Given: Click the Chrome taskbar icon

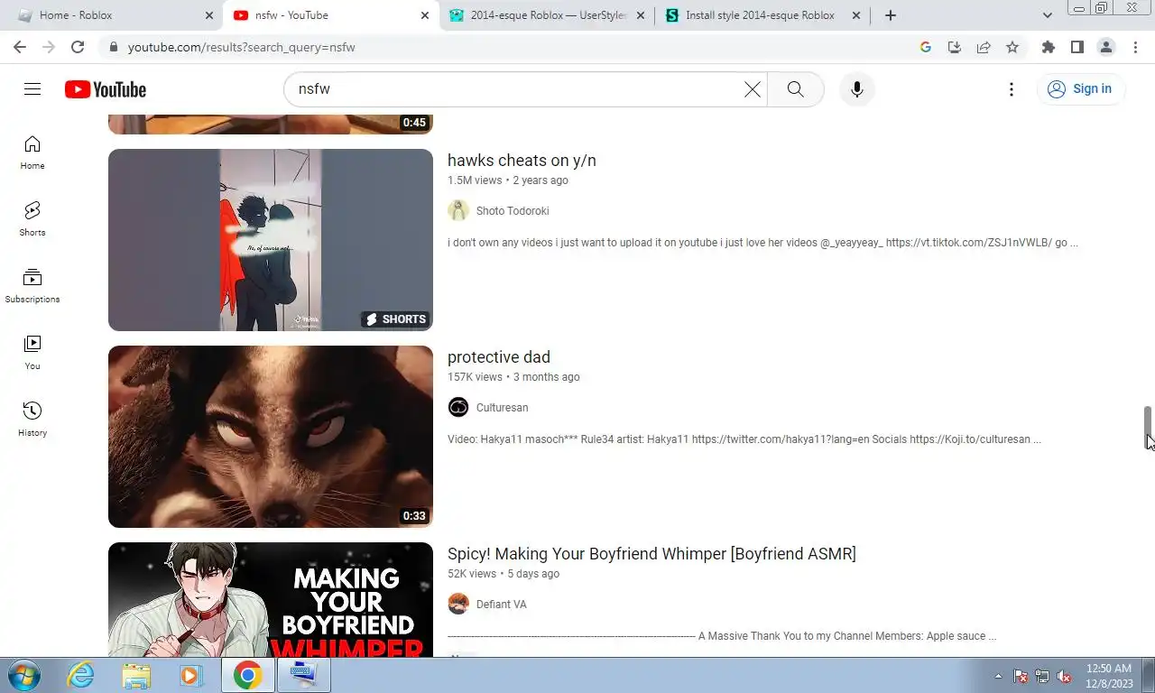Looking at the screenshot, I should tap(248, 675).
